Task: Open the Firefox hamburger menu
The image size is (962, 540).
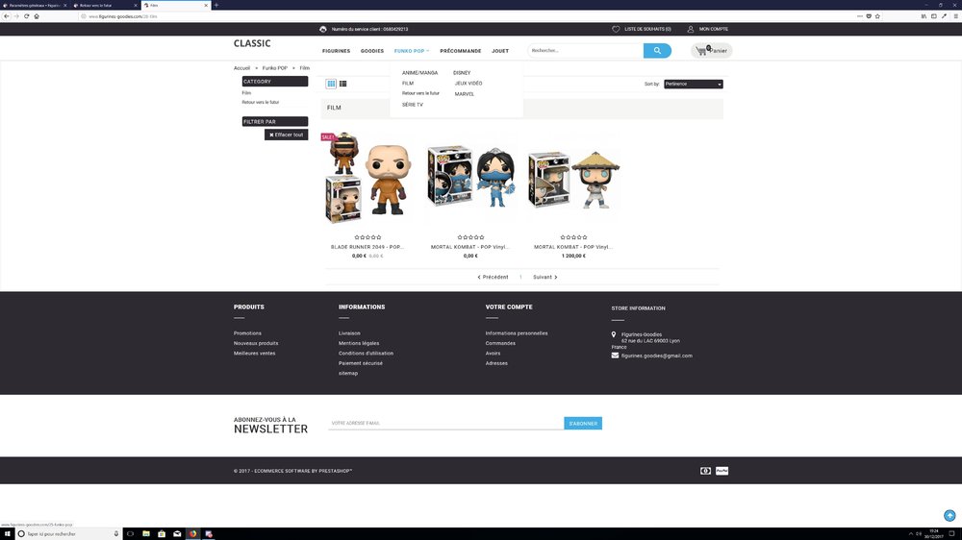Action: [955, 16]
